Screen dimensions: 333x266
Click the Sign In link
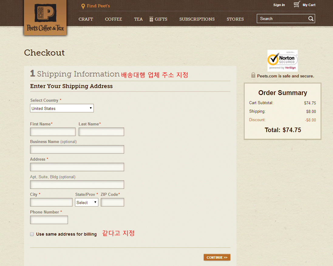point(279,5)
